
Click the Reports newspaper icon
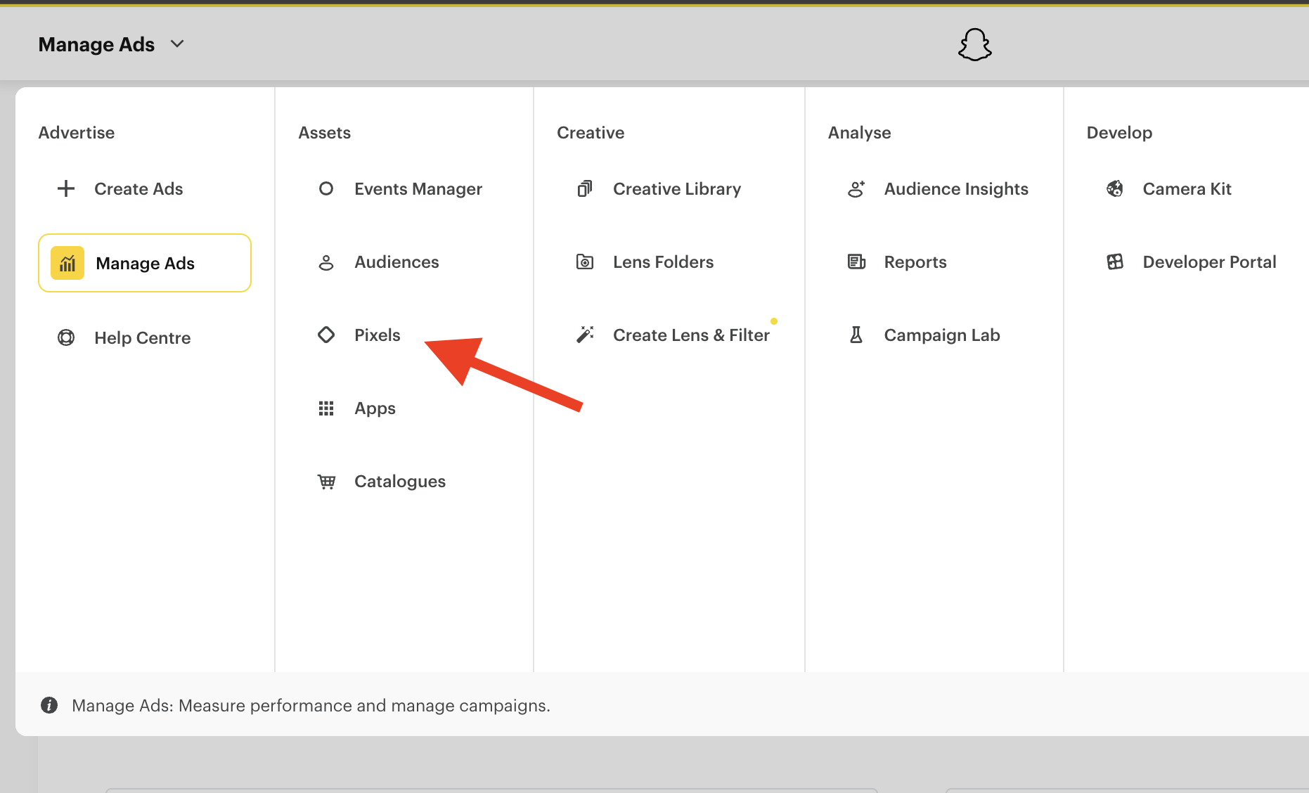tap(856, 262)
